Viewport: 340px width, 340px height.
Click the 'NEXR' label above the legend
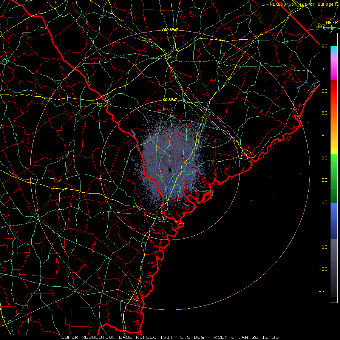pyautogui.click(x=332, y=23)
